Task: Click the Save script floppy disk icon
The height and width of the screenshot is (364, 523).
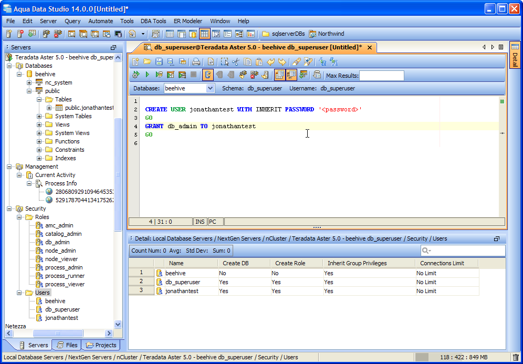Action: point(159,61)
